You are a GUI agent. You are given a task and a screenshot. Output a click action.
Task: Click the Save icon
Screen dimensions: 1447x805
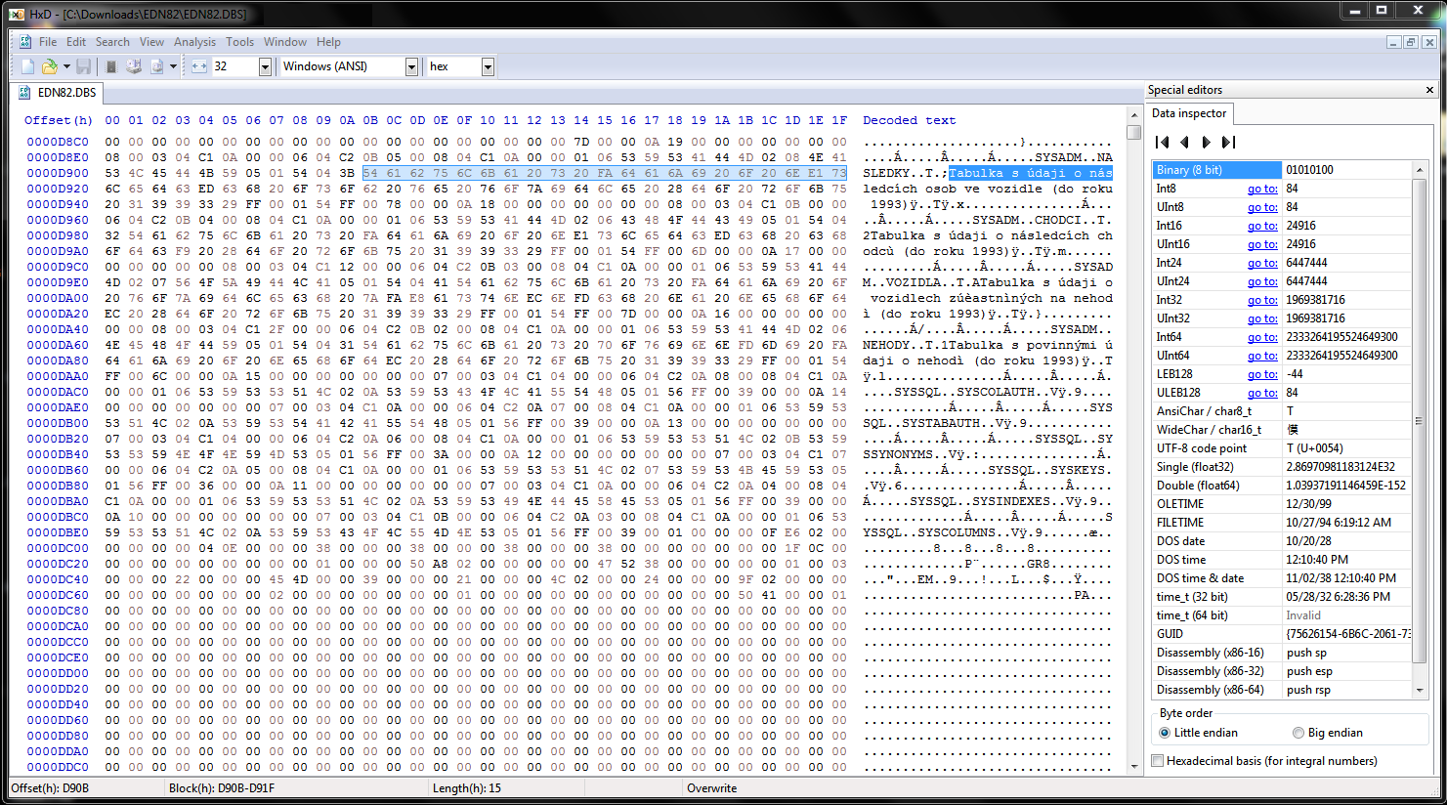[84, 66]
